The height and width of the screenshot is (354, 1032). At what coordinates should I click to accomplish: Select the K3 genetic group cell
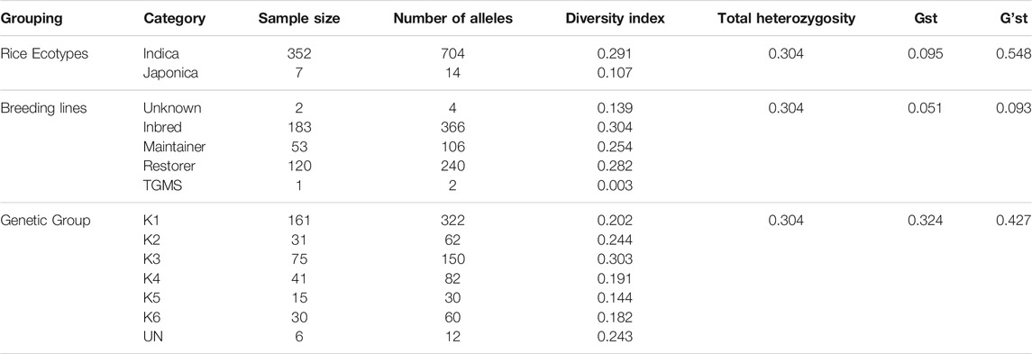click(x=152, y=259)
